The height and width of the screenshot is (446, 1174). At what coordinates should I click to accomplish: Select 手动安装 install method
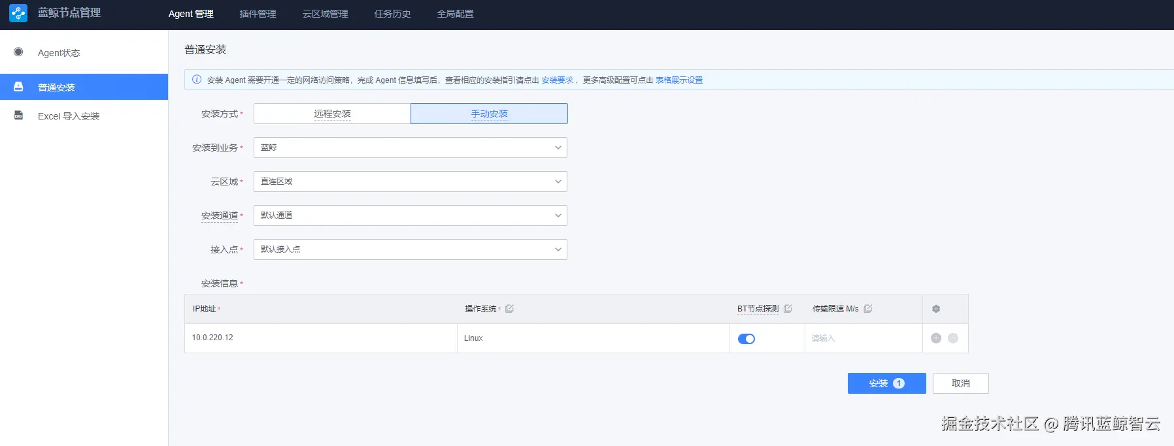click(489, 114)
